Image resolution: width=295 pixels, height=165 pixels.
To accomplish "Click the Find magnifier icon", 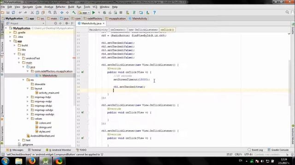I will tap(50, 12).
